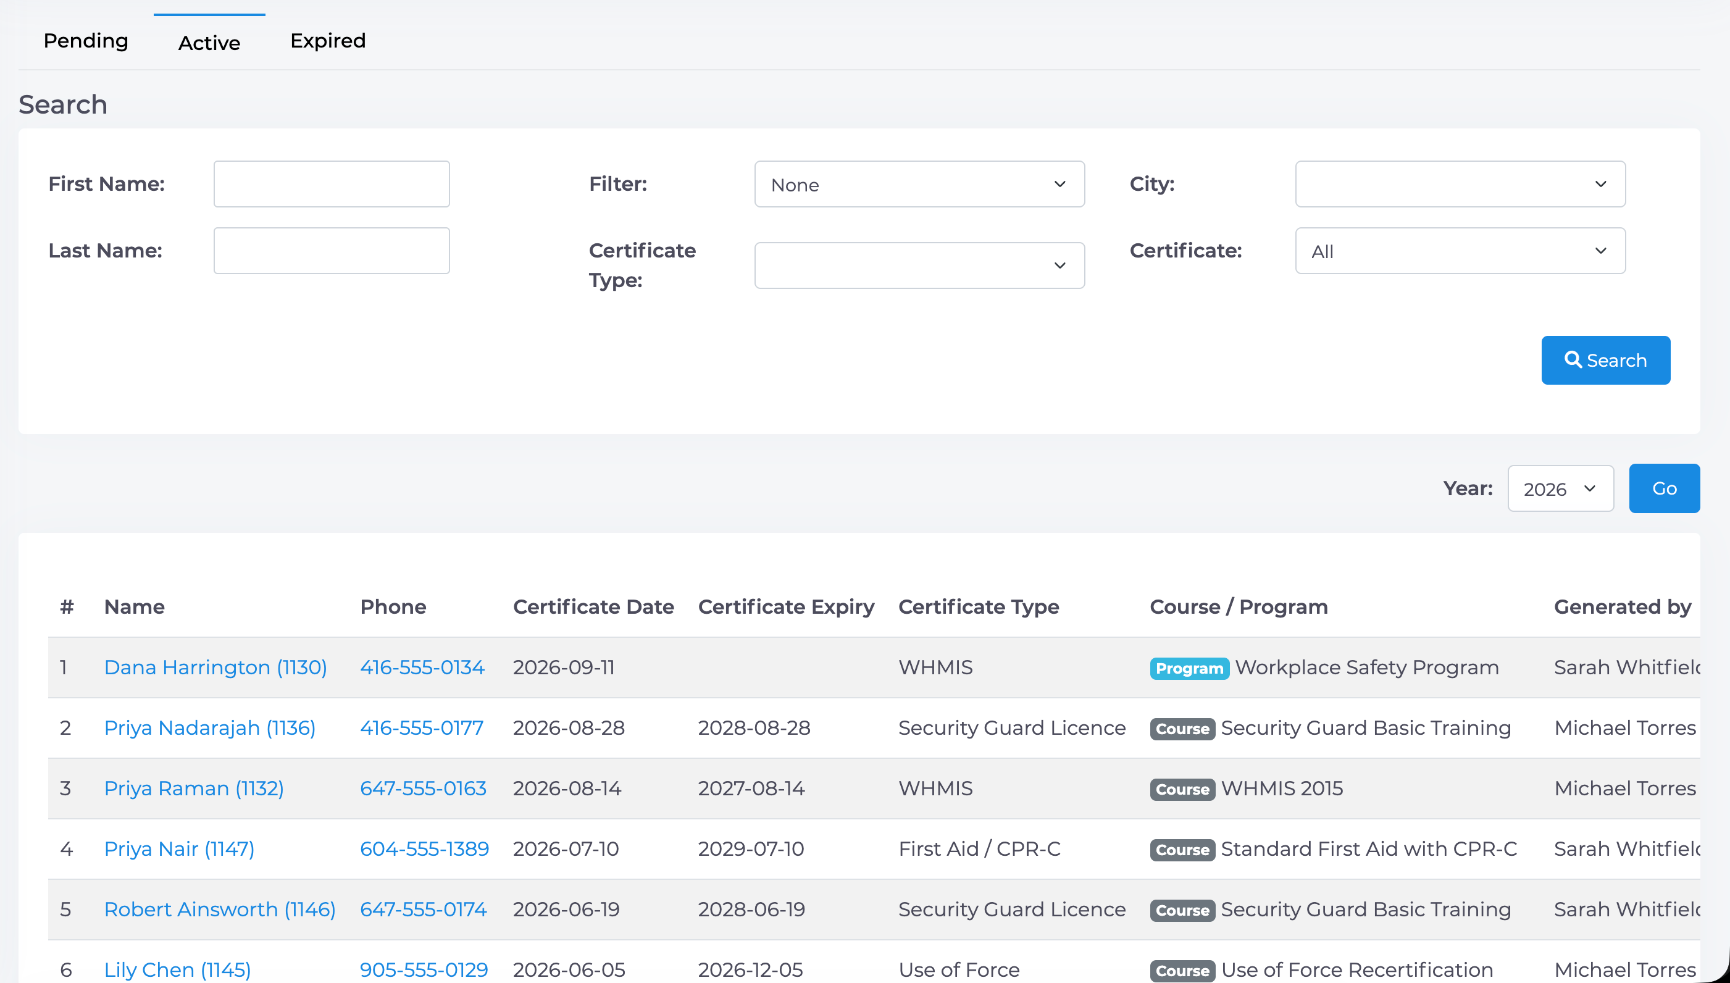Expand the City dropdown

[x=1460, y=183]
